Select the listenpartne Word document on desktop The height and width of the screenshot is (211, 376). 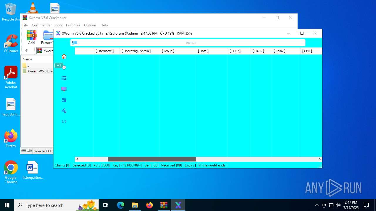click(33, 170)
